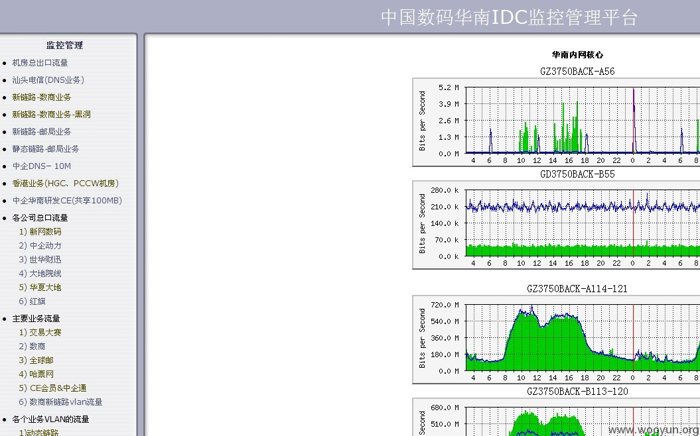
Task: Click 新链路-邮局业务 sidebar link
Action: coord(42,132)
